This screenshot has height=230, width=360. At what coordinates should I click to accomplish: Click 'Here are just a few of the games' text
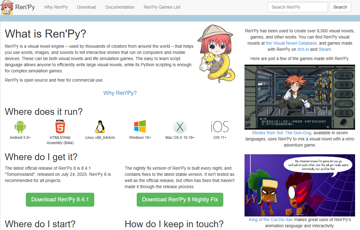pos(300,59)
